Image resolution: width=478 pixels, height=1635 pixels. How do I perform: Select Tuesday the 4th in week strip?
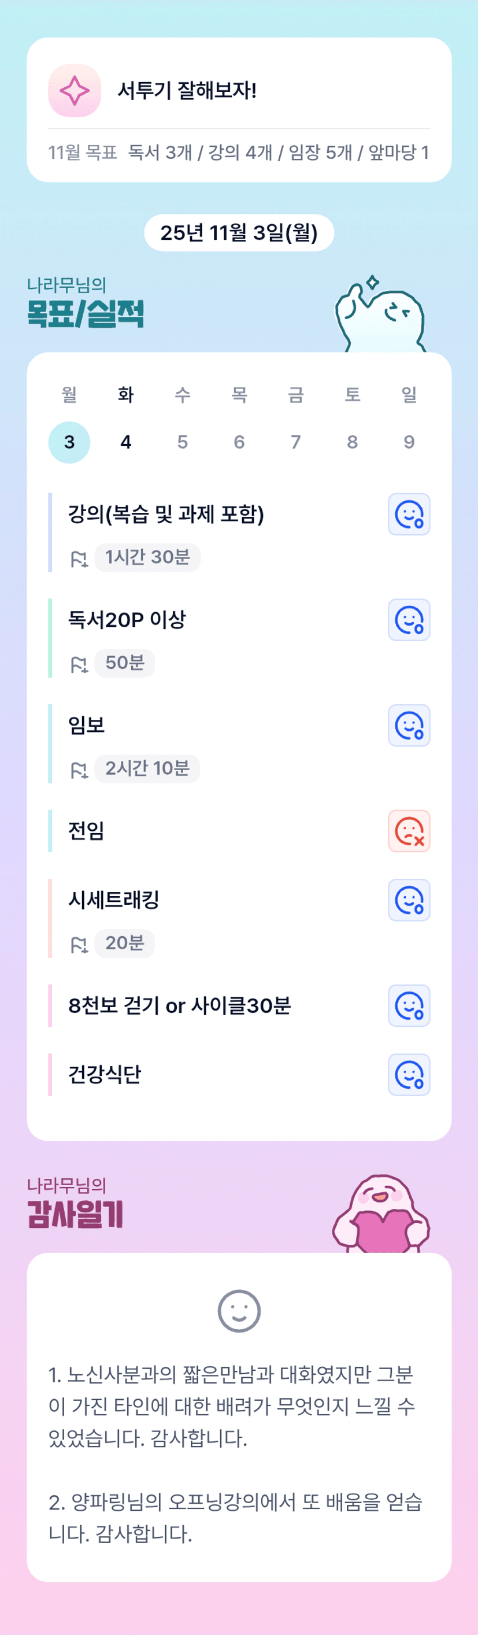point(125,442)
